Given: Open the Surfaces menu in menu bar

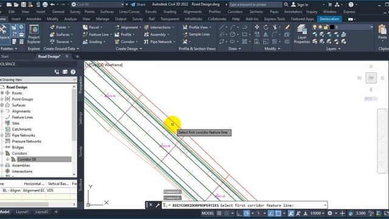Looking at the screenshot, I should (107, 12).
